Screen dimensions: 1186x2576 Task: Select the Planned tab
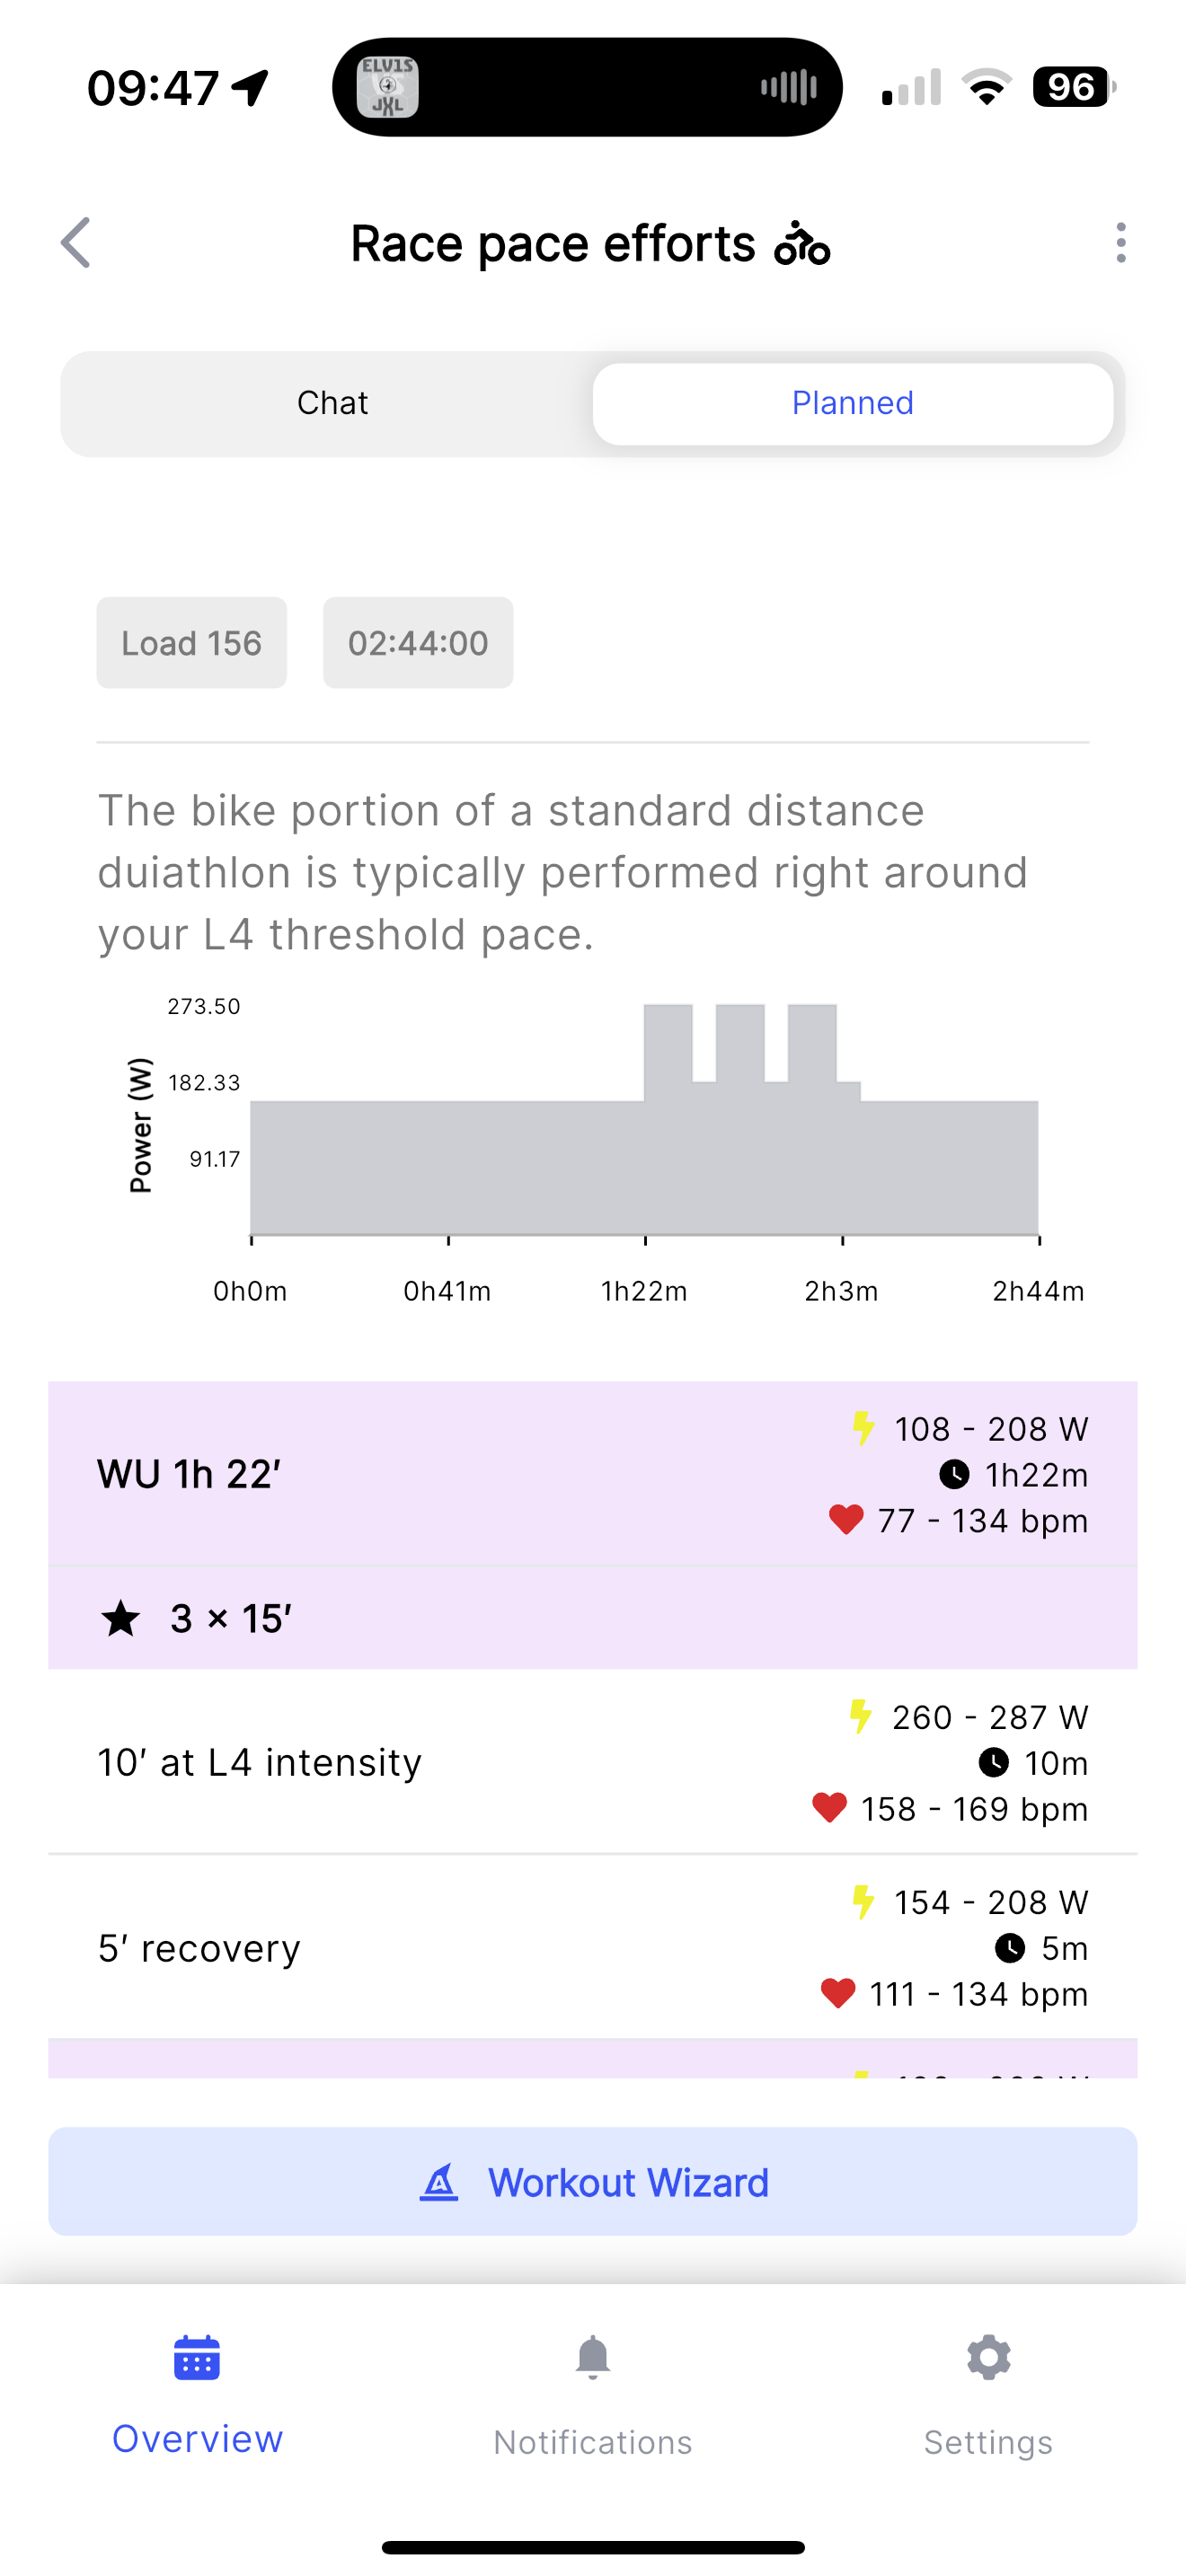pyautogui.click(x=852, y=403)
